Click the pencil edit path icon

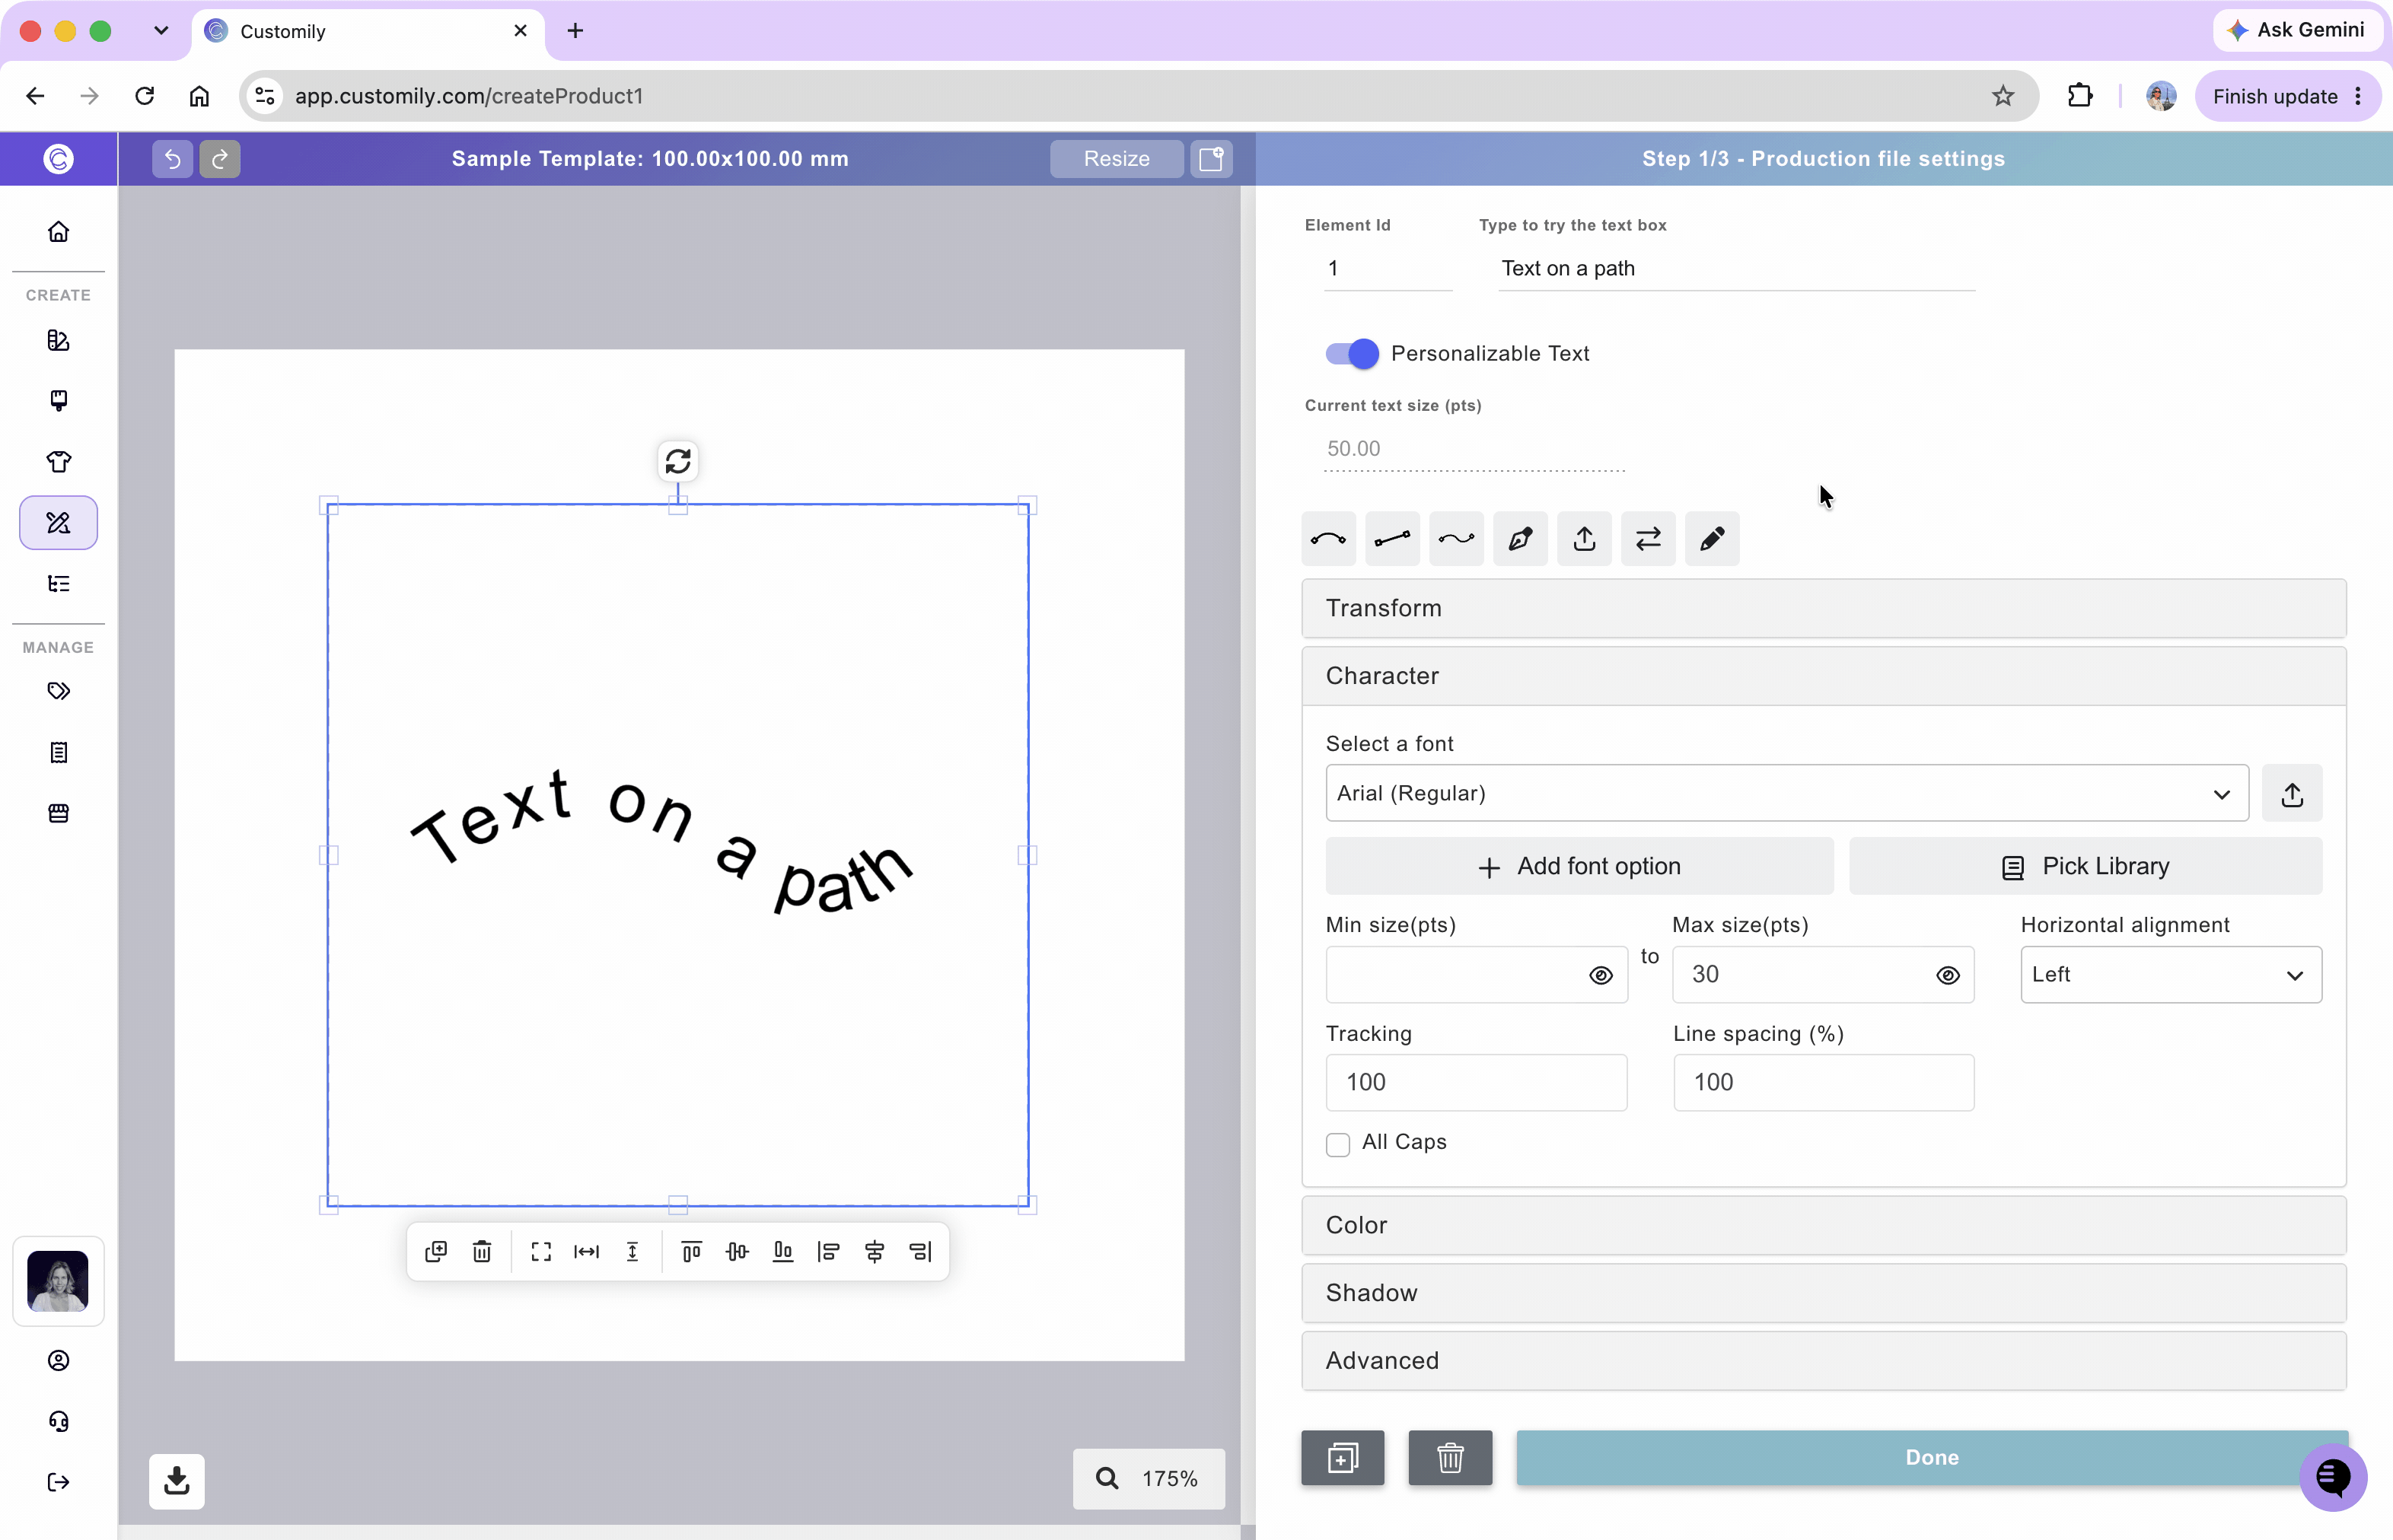click(x=1713, y=539)
